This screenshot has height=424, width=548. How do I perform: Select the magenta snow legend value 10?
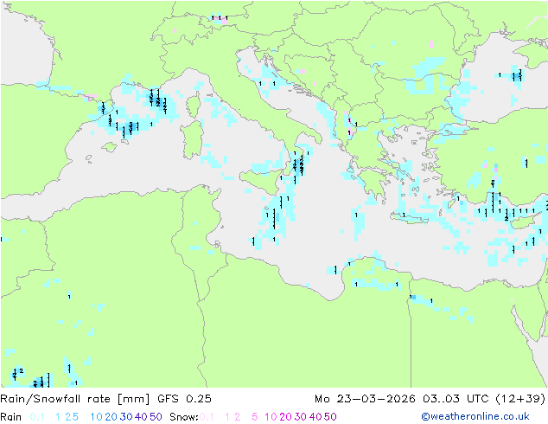pyautogui.click(x=271, y=417)
